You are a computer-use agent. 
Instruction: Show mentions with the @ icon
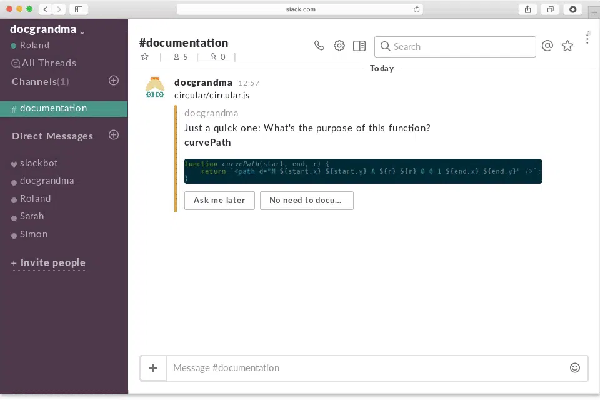(x=547, y=46)
